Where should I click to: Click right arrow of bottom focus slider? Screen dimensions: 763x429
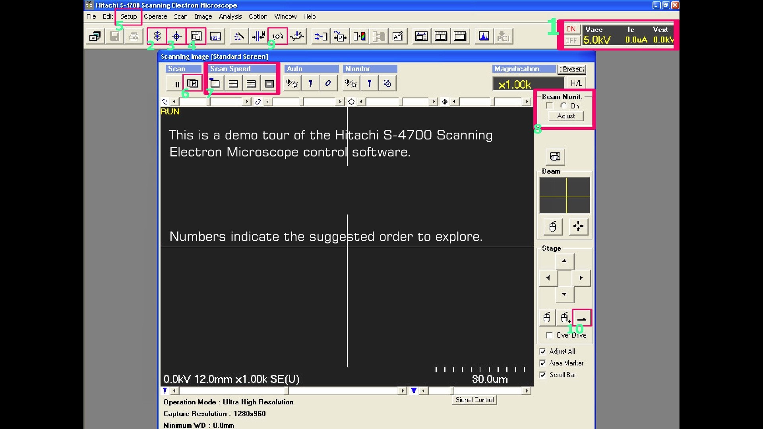[403, 391]
